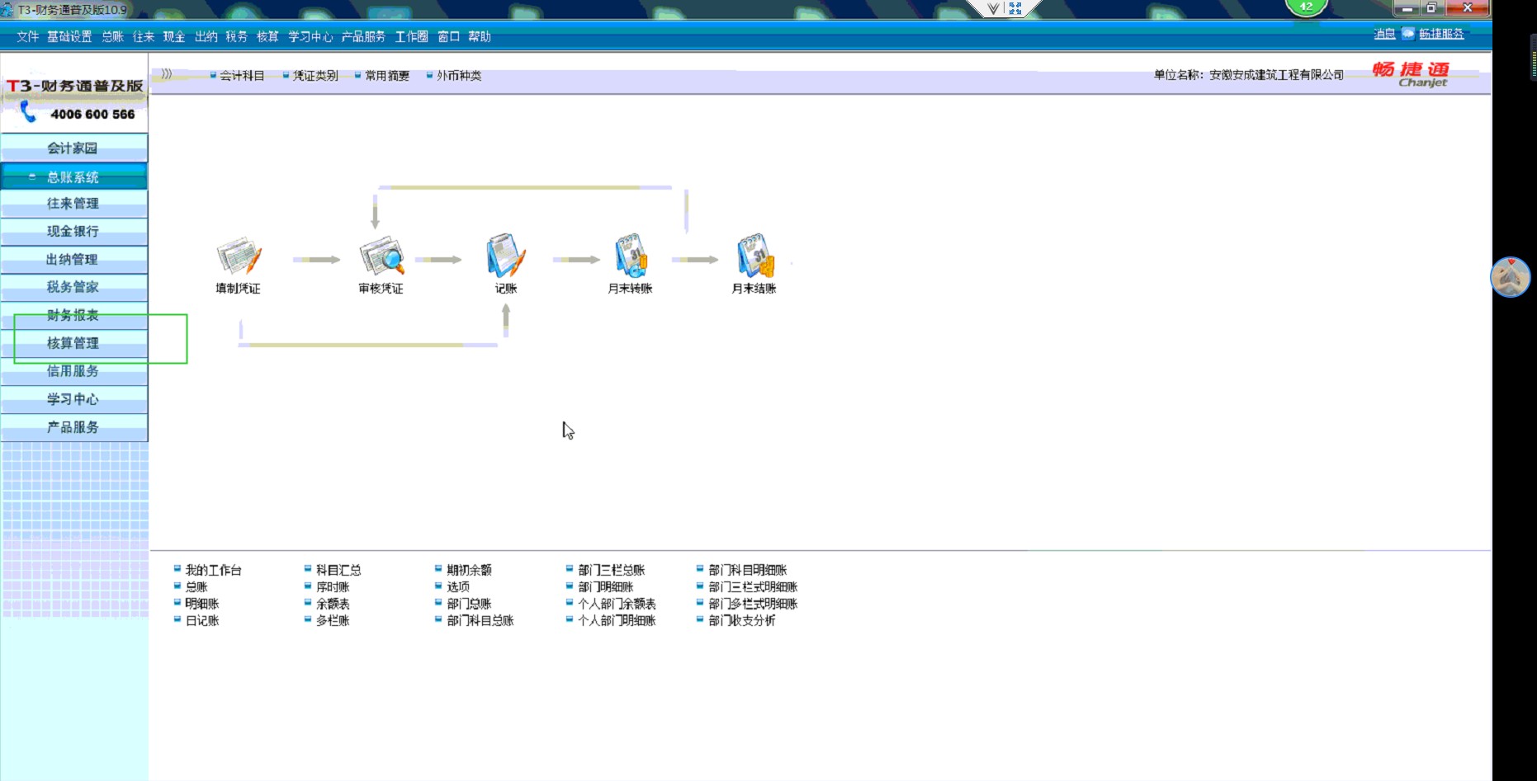This screenshot has height=781, width=1537.
Task: Select 税务管家 in sidebar
Action: coord(73,287)
